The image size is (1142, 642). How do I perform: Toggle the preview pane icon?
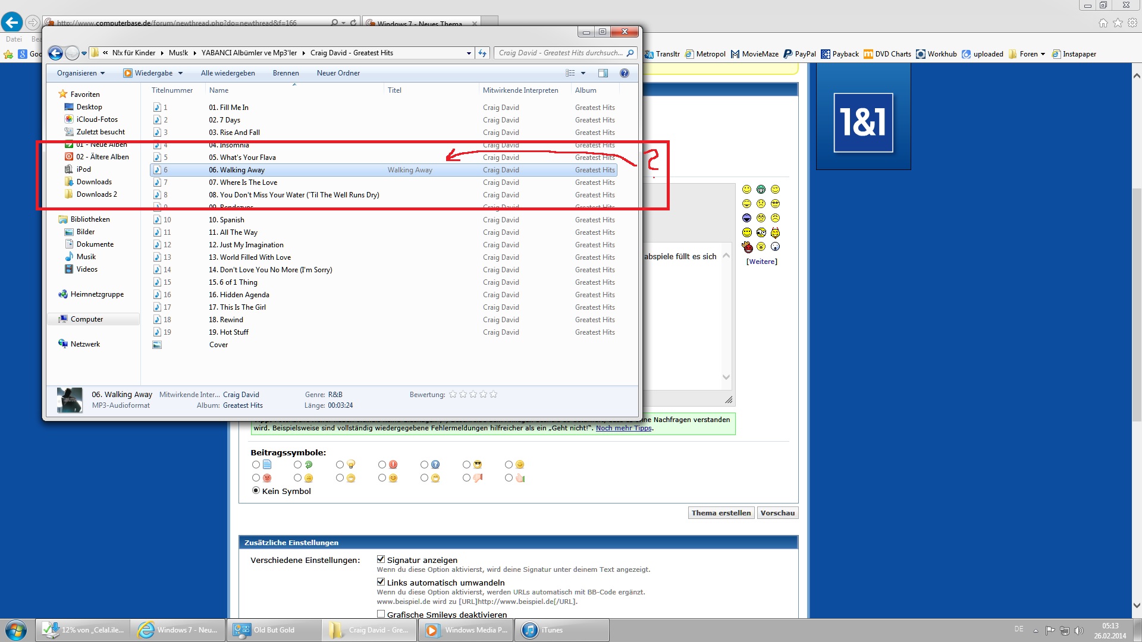[x=603, y=73]
